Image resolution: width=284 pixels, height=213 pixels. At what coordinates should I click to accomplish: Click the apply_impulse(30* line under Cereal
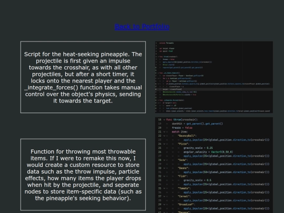[x=226, y=200]
